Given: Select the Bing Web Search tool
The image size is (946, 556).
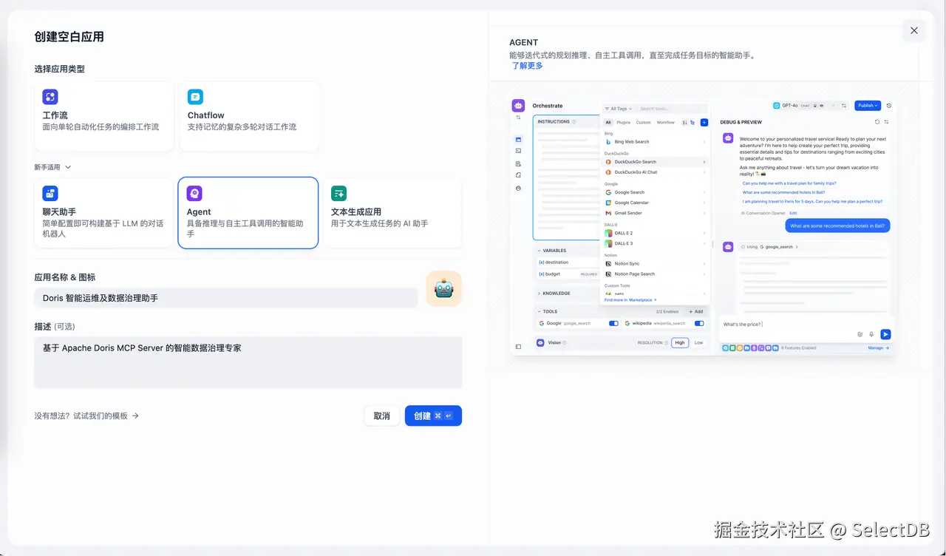Looking at the screenshot, I should [x=633, y=141].
